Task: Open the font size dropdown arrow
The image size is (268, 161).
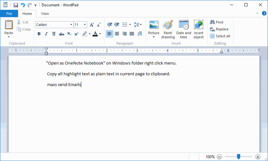Action: point(85,25)
